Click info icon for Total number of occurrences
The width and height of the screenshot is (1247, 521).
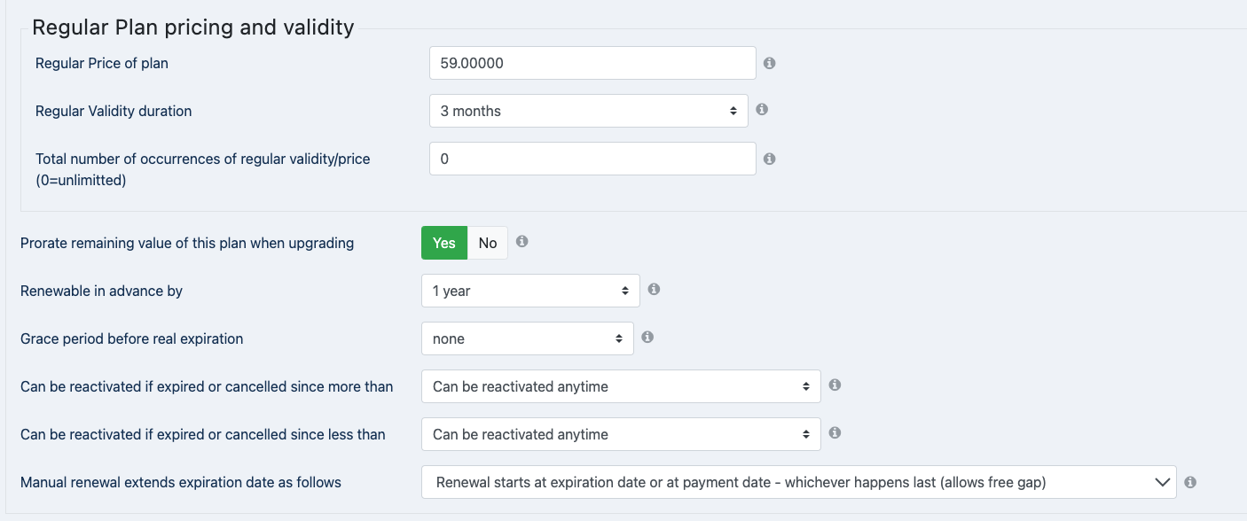(x=770, y=159)
